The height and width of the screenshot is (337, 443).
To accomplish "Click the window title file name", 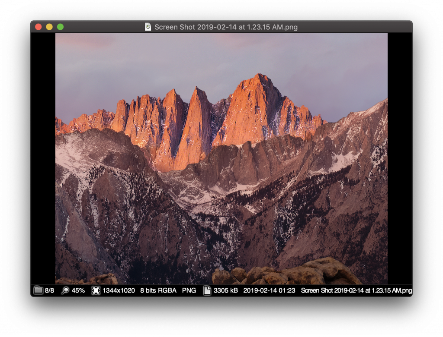I will pyautogui.click(x=226, y=27).
